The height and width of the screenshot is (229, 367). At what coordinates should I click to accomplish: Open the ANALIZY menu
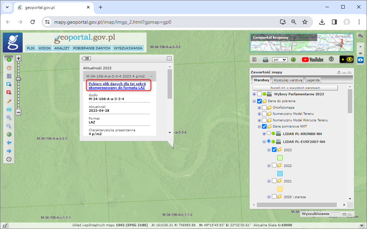coord(62,48)
